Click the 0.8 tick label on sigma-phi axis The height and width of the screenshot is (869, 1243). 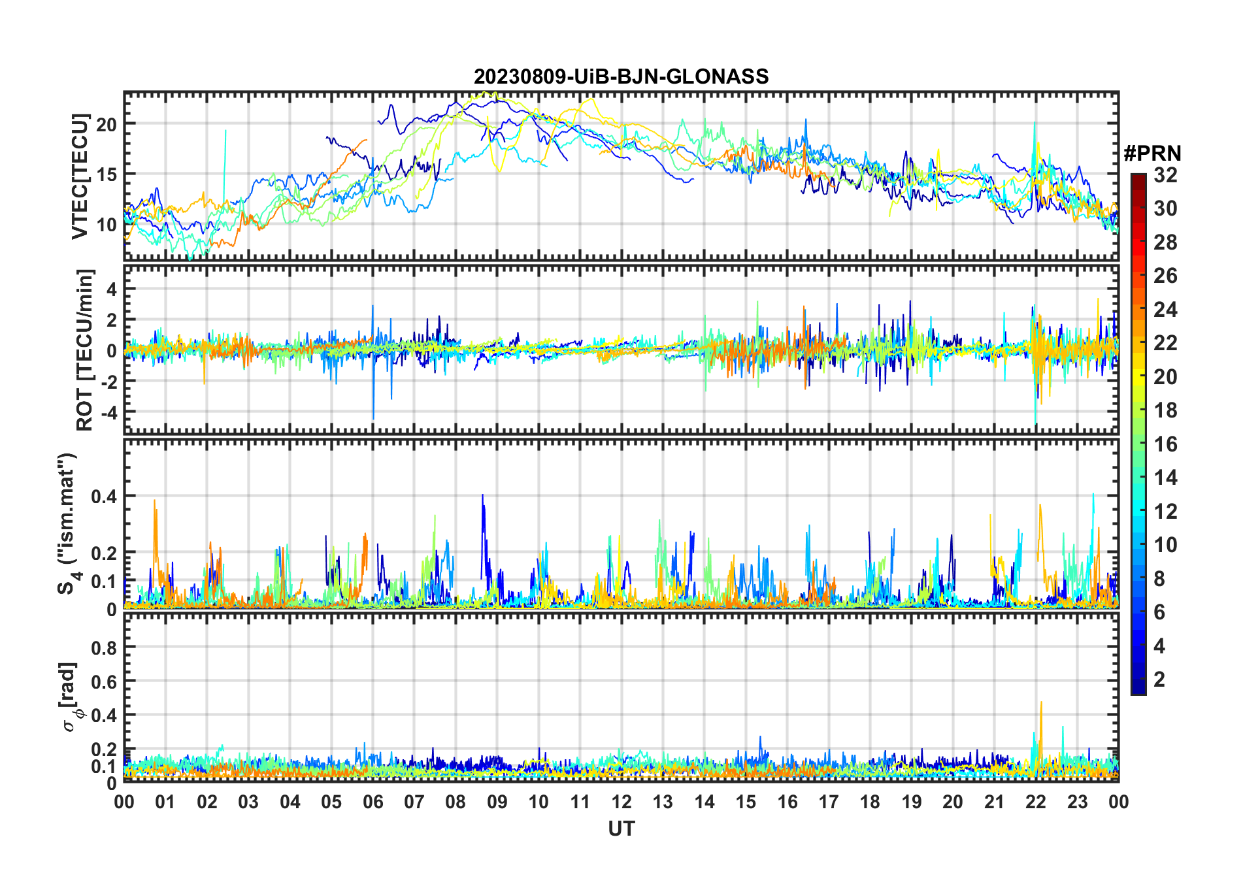pos(105,648)
